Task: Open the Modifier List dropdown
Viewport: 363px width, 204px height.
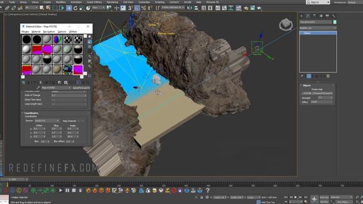Action: (318, 28)
